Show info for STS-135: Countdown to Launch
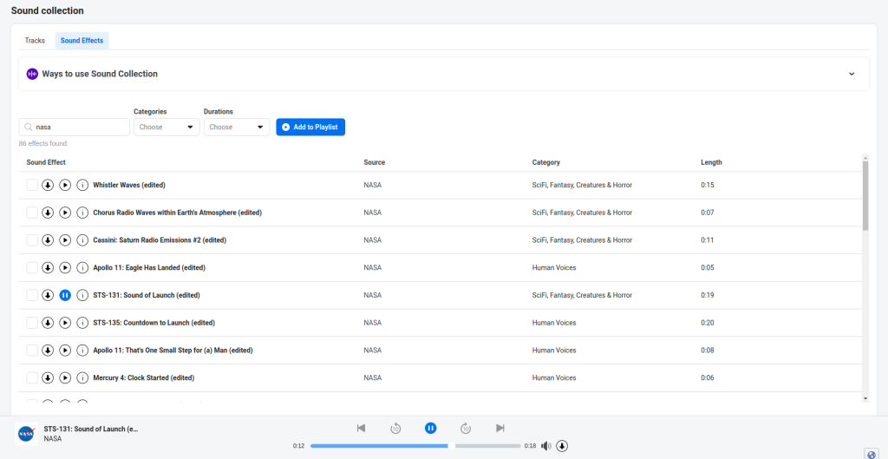This screenshot has width=888, height=459. coord(82,323)
